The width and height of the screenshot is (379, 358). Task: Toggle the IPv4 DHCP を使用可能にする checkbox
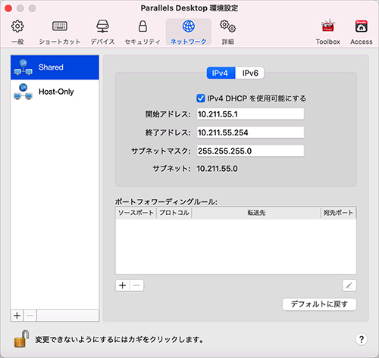201,98
